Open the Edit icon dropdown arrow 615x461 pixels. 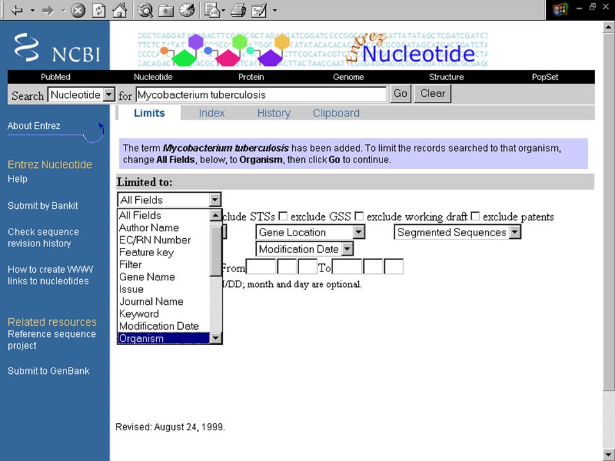coord(275,10)
